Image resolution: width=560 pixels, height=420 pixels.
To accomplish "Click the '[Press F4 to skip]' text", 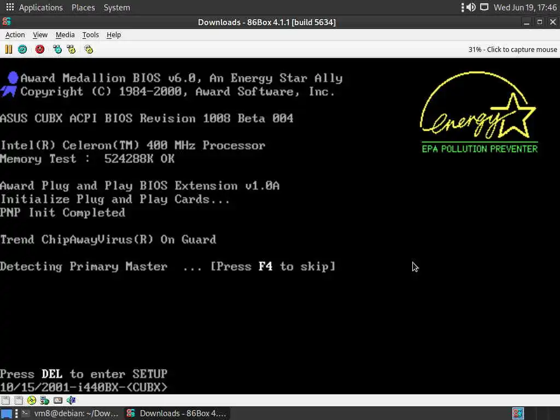I will pyautogui.click(x=273, y=266).
